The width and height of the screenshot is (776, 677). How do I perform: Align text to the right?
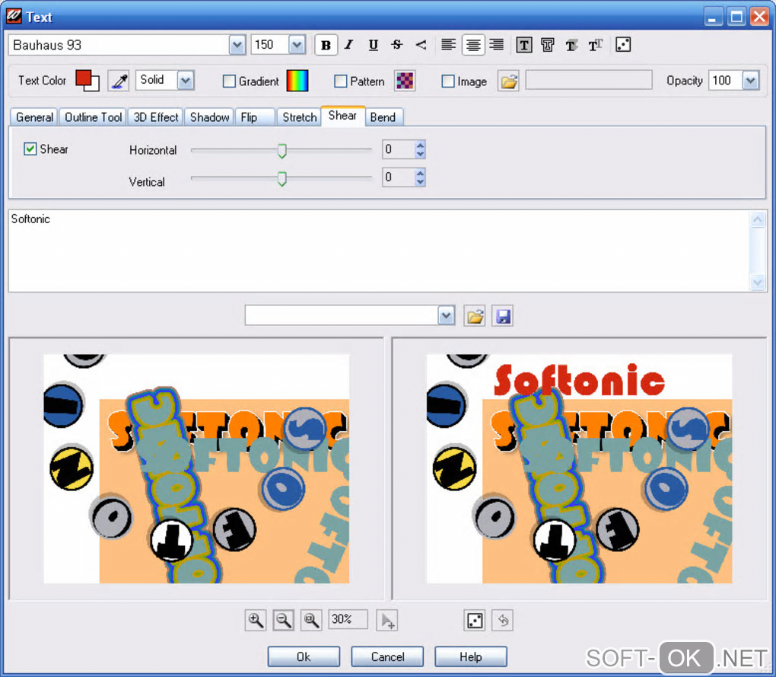point(496,45)
